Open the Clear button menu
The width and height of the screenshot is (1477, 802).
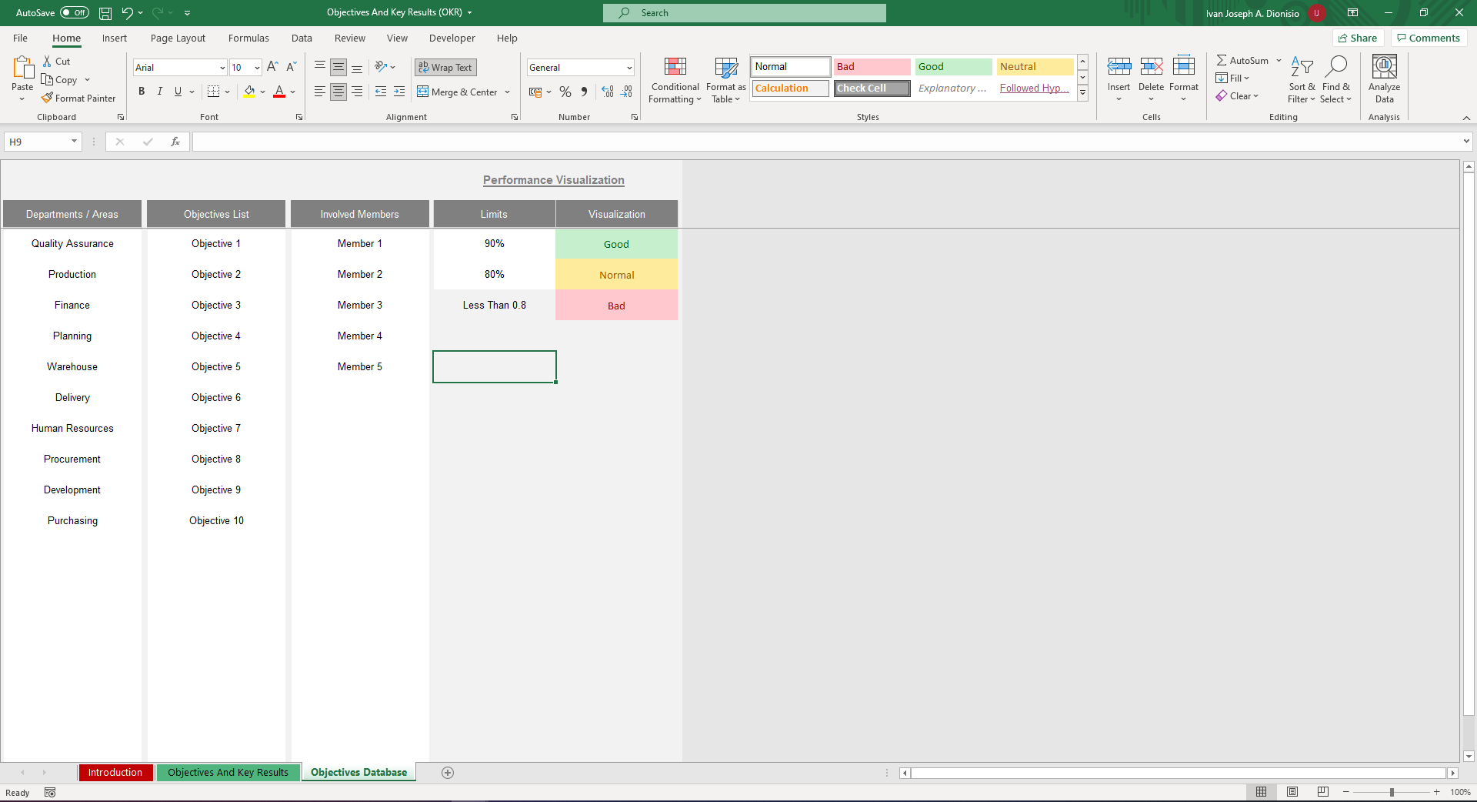click(1237, 96)
